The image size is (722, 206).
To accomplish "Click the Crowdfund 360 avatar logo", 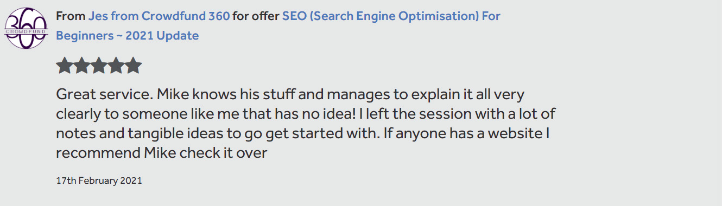I will click(27, 28).
